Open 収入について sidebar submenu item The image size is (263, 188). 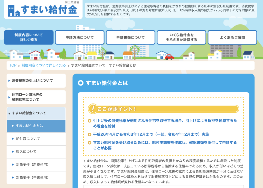point(36,152)
